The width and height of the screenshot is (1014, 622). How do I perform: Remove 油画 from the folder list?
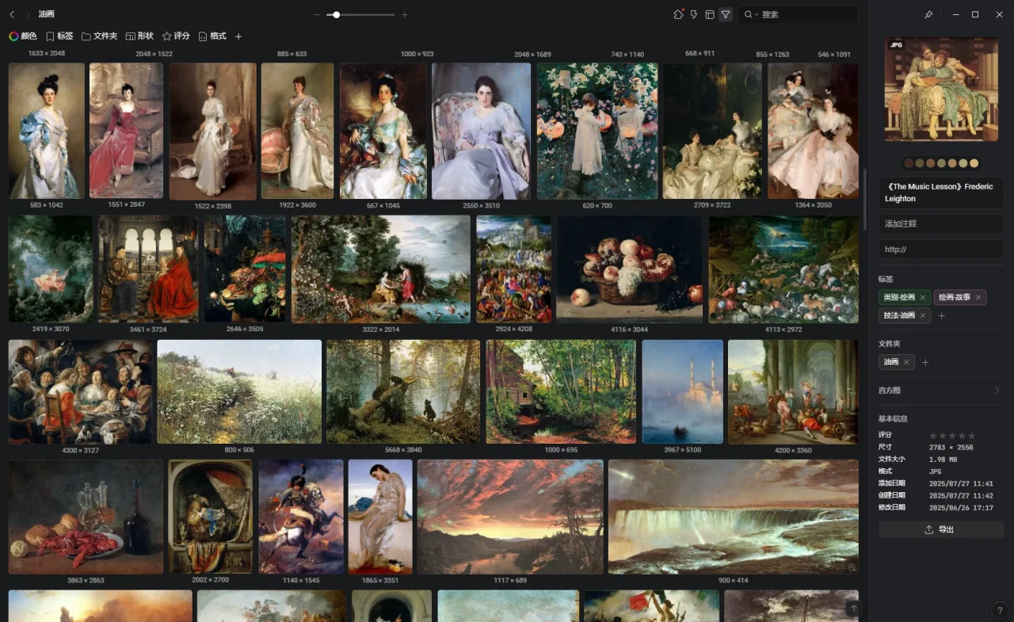[x=907, y=362]
